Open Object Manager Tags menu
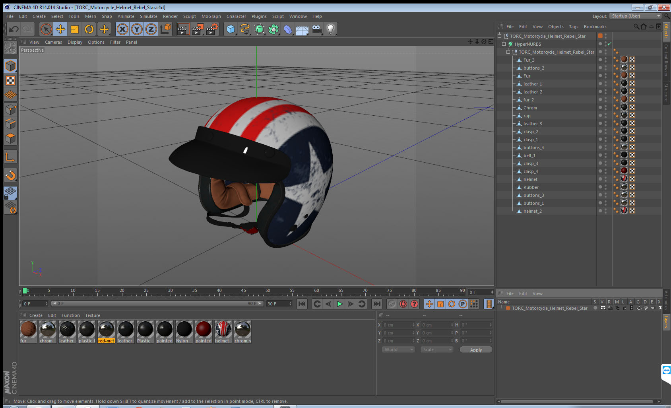The width and height of the screenshot is (671, 408). point(573,27)
